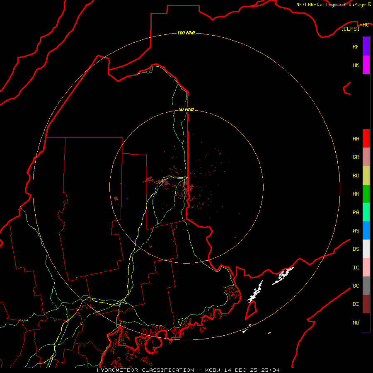The height and width of the screenshot is (373, 373).
Task: Click the BD legend label
Action: point(356,176)
